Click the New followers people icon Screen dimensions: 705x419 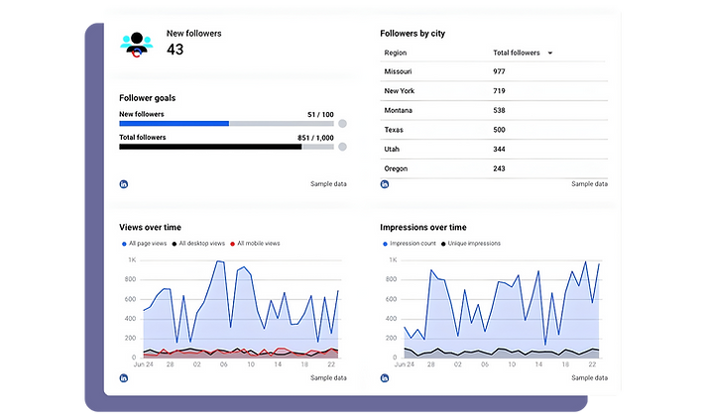[137, 45]
